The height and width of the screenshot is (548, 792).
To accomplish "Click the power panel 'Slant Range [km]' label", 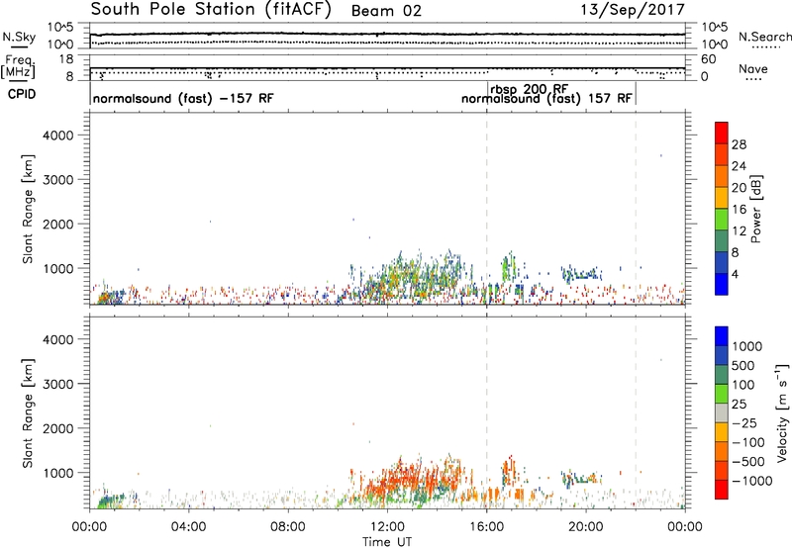I will tap(28, 209).
